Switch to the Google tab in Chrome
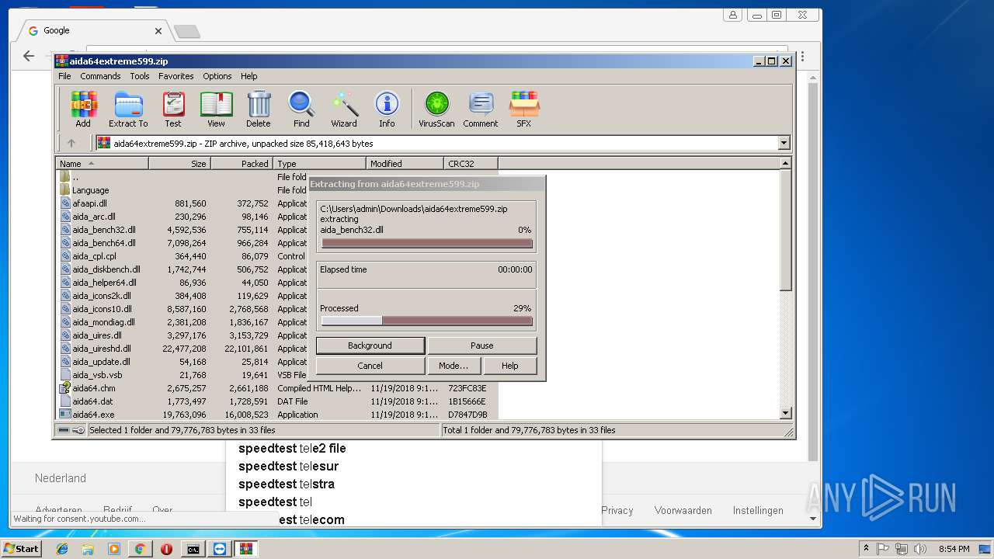 coord(95,30)
